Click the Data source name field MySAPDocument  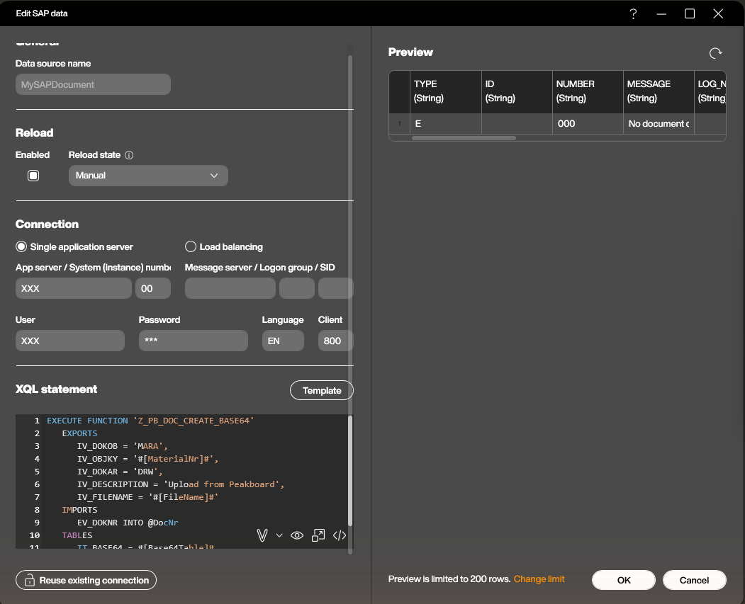93,84
